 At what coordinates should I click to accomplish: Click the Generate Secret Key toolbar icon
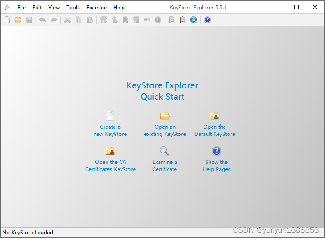[x=115, y=20]
